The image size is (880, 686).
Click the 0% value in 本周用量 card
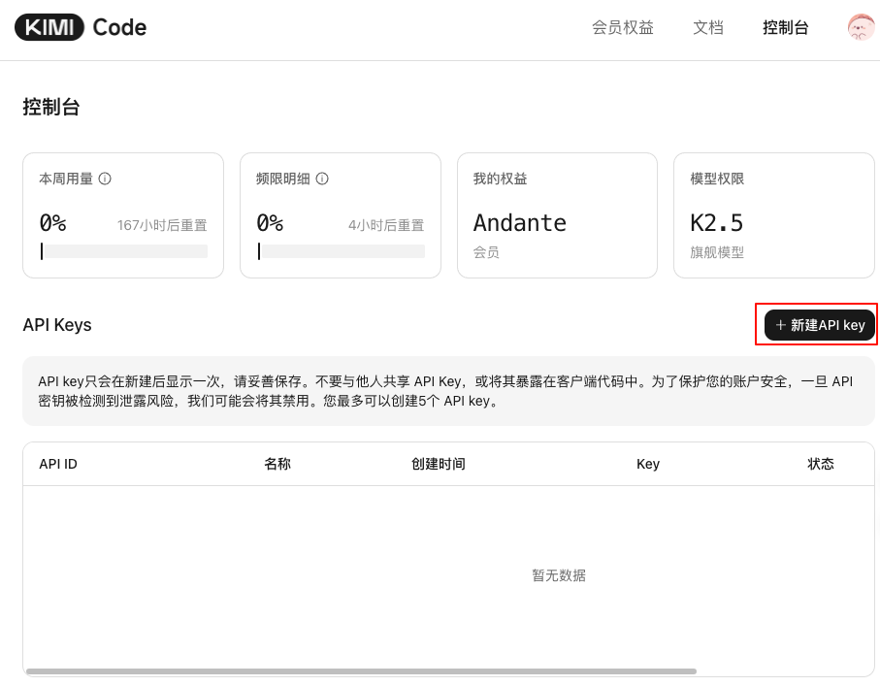pos(52,223)
